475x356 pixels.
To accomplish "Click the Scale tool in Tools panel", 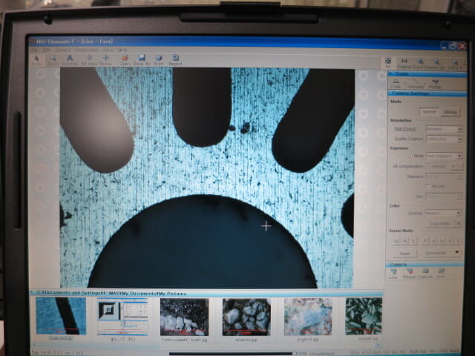I will [396, 83].
